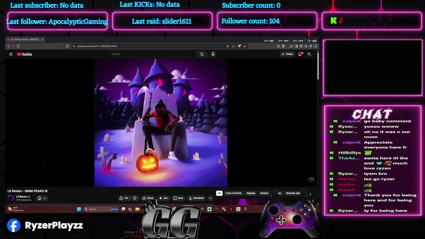This screenshot has height=239, width=425.
Task: Click the YouTube search field
Action: pos(153,54)
